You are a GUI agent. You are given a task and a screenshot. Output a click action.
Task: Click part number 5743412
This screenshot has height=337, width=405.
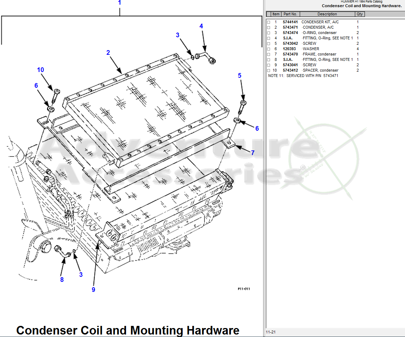(x=290, y=70)
